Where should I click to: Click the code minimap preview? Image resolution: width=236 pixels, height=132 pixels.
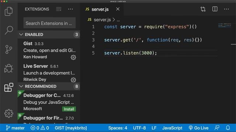tap(225, 25)
